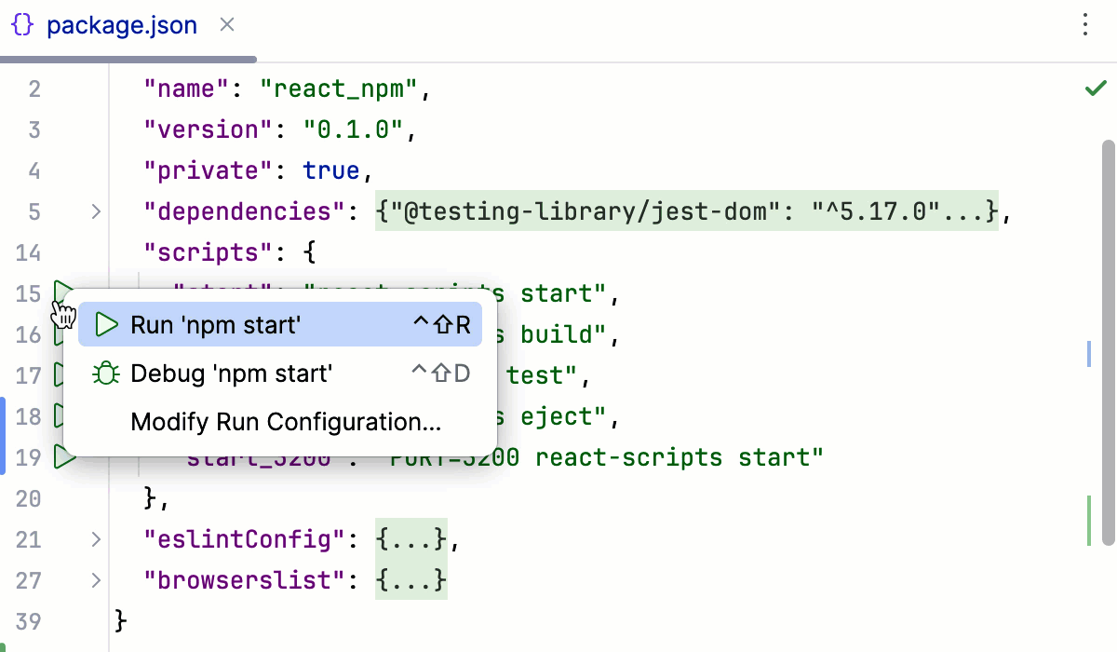Click the run gutter icon on line 18
Image resolution: width=1117 pixels, height=652 pixels.
61,416
